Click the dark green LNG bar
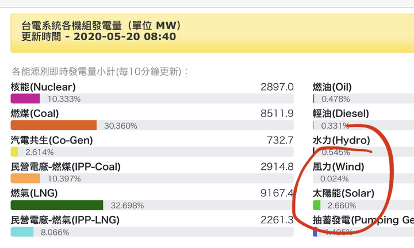The height and width of the screenshot is (248, 414). tap(57, 205)
